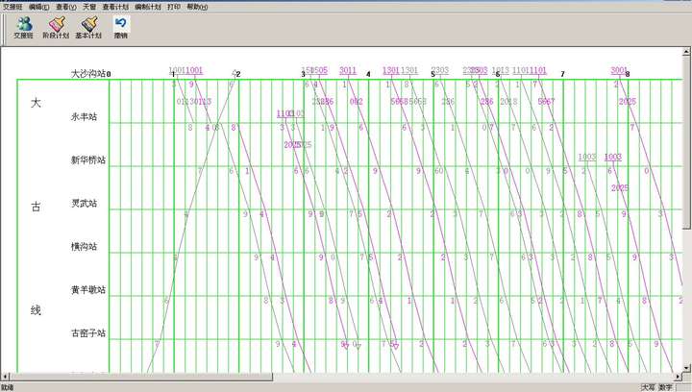Click purple train number 1101 label
The height and width of the screenshot is (392, 692).
538,70
